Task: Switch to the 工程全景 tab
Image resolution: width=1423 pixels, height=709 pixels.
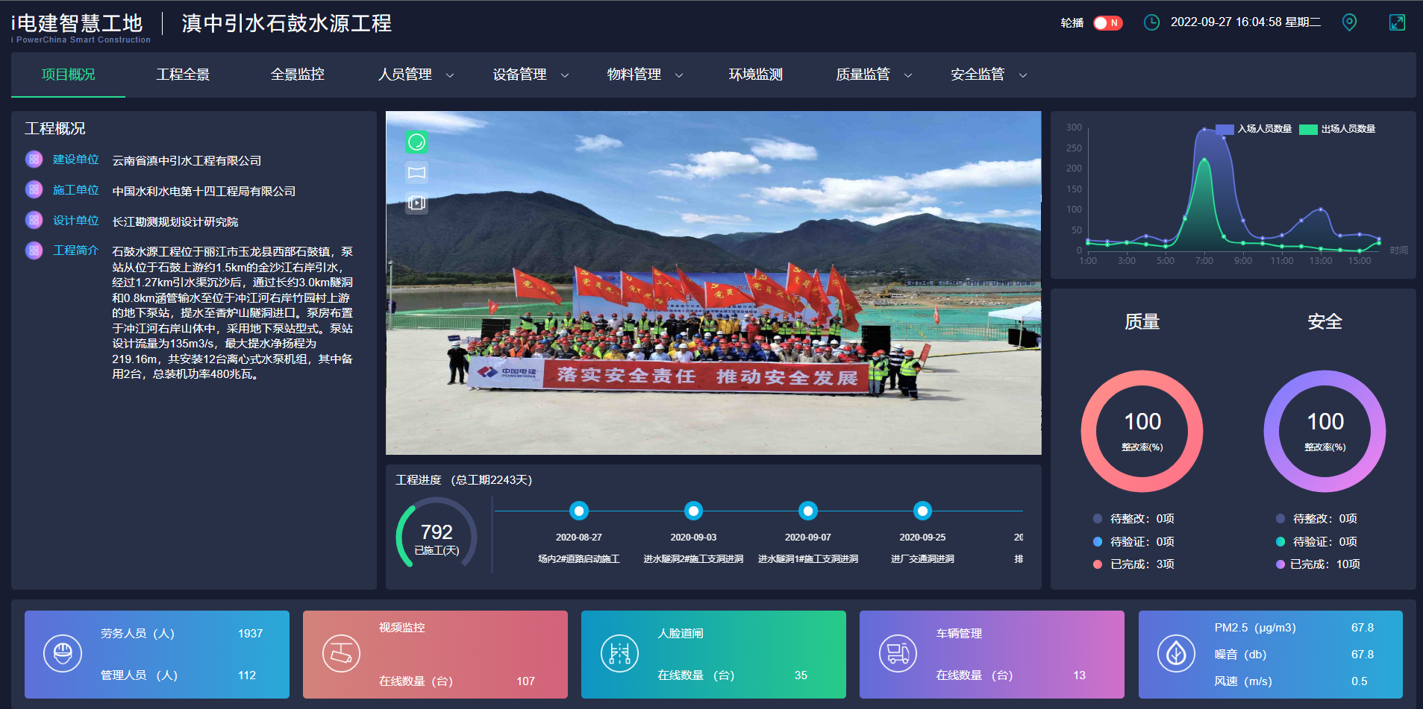Action: 183,75
